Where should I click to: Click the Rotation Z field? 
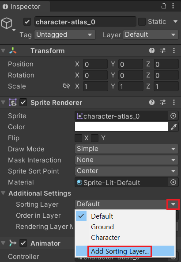(166, 75)
